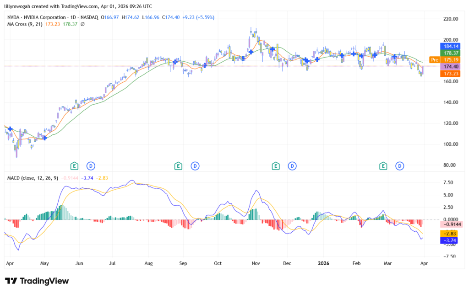The height and width of the screenshot is (293, 469).
Task: Click the Earnings 'E' marker before June
Action: tap(74, 165)
